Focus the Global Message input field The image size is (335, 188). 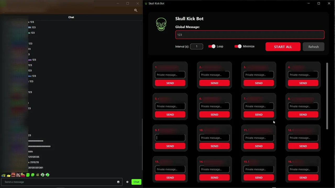click(x=250, y=35)
